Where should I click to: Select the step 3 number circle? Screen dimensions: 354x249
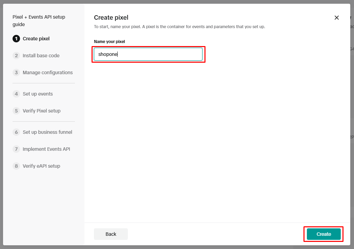[16, 72]
